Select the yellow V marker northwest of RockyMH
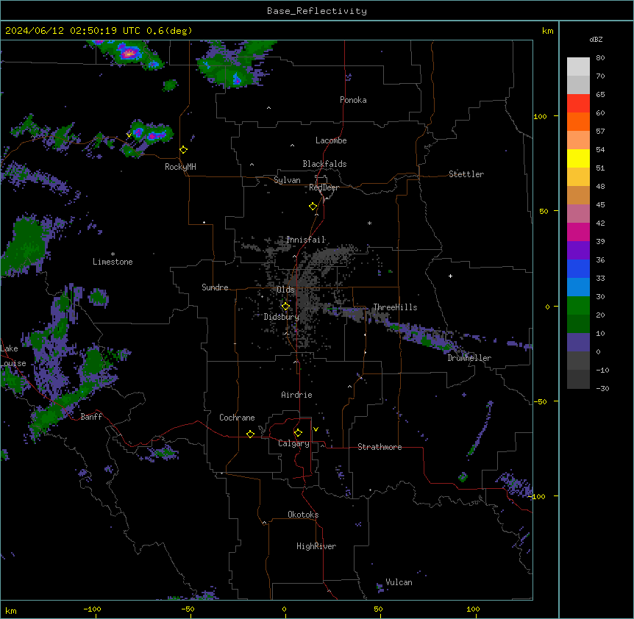 click(129, 135)
